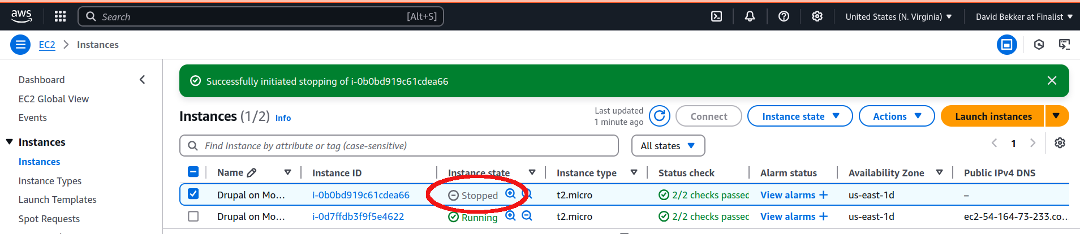This screenshot has height=234, width=1080.
Task: Focus the Find Instance filter field
Action: coord(399,146)
